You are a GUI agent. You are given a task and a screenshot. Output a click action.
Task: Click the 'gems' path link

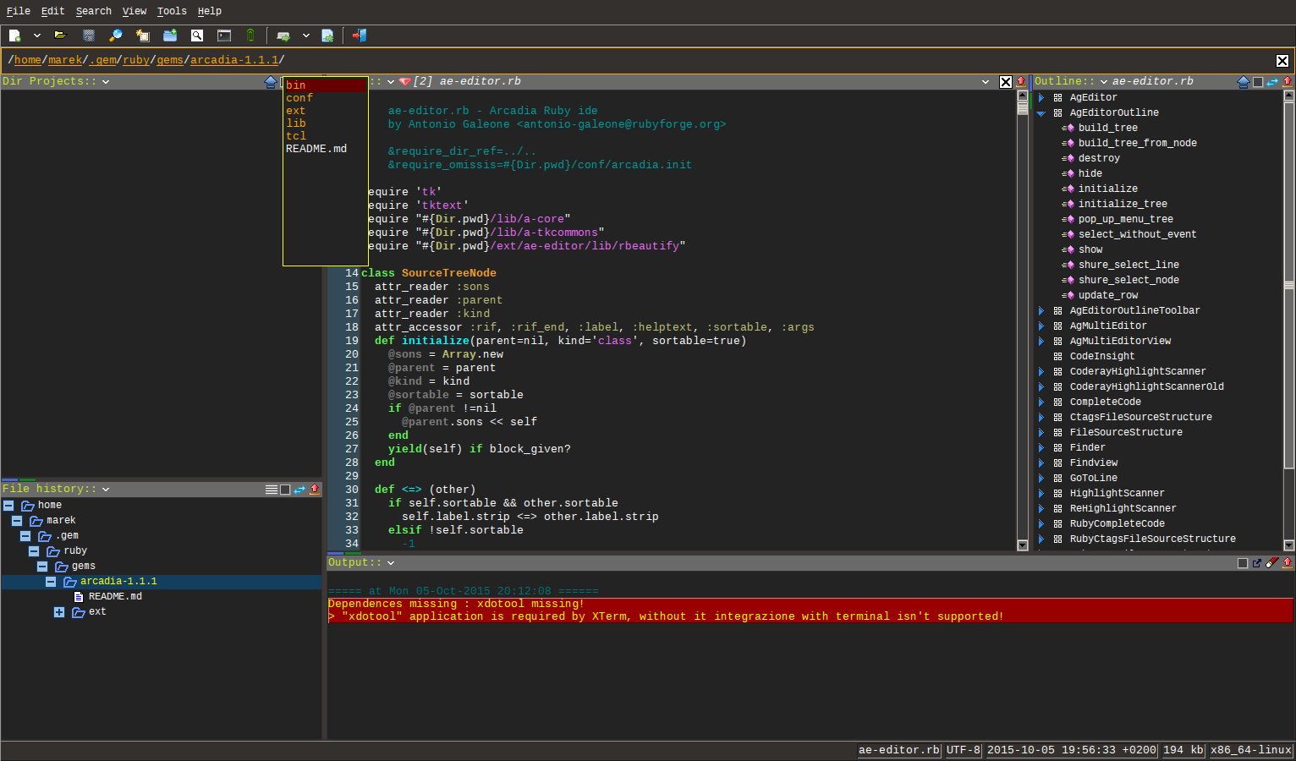click(170, 60)
